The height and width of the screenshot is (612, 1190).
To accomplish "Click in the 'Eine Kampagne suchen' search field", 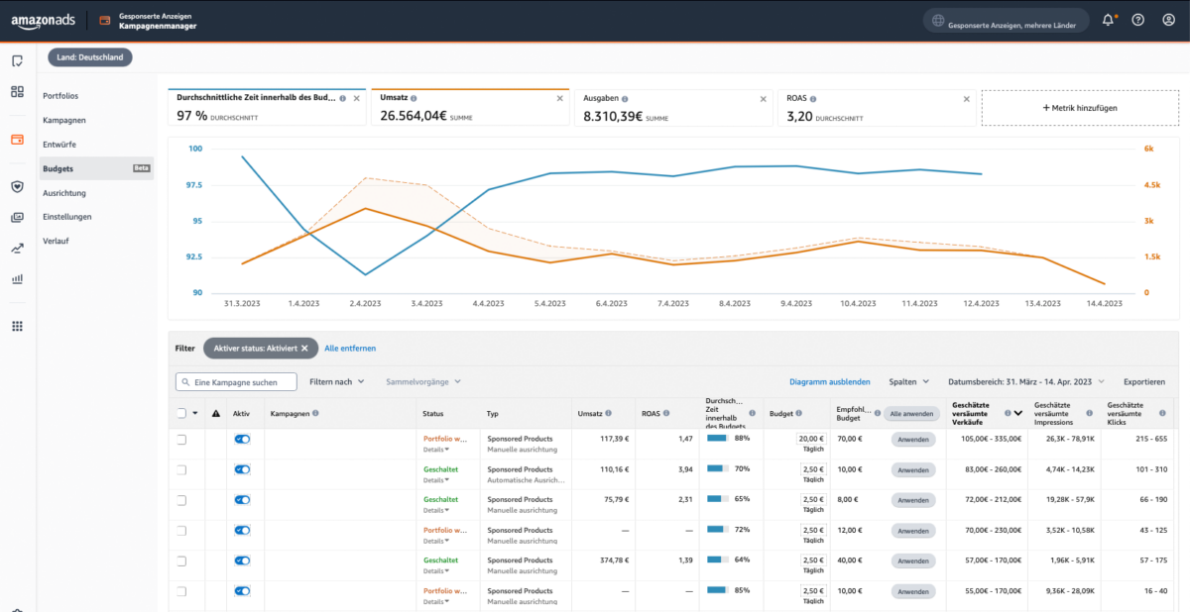I will [236, 381].
